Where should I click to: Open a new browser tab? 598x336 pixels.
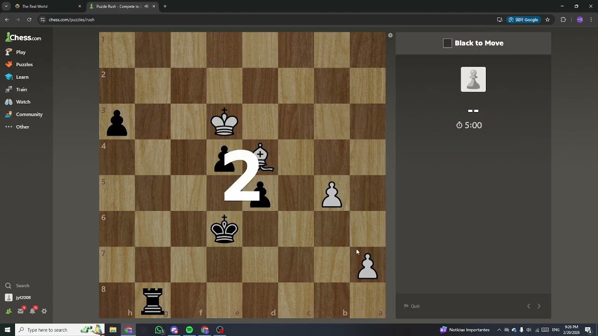click(x=165, y=7)
